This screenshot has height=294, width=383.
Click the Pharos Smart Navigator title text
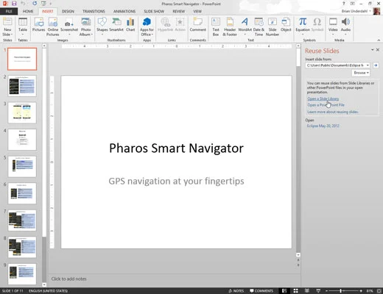176,148
